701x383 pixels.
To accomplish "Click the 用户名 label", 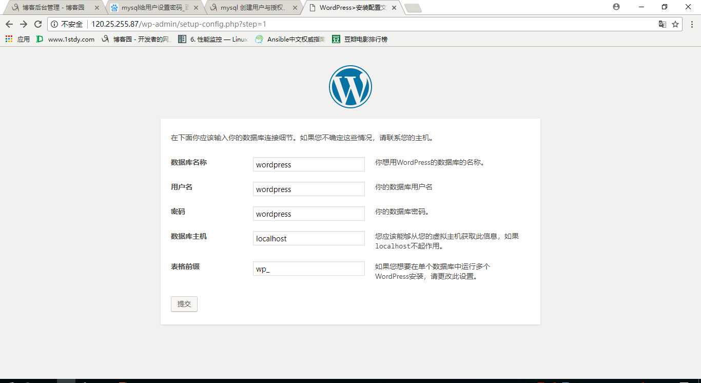I will (182, 187).
